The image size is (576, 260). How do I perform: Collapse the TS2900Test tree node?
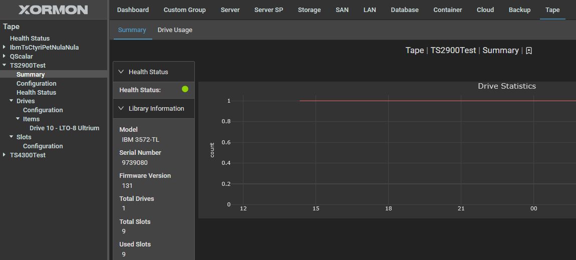point(5,65)
